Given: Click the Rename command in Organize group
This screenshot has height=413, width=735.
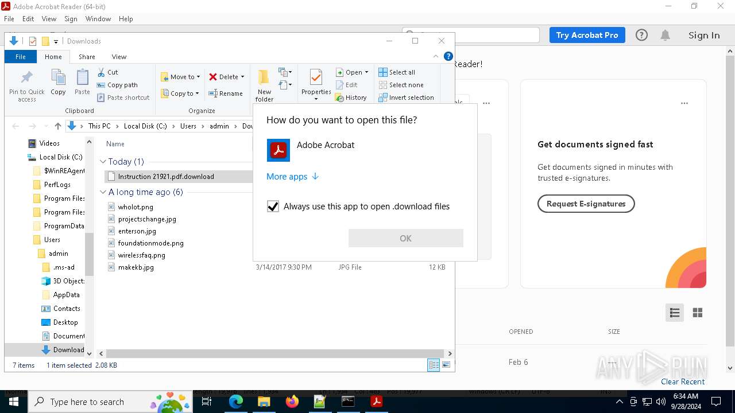Looking at the screenshot, I should [226, 93].
